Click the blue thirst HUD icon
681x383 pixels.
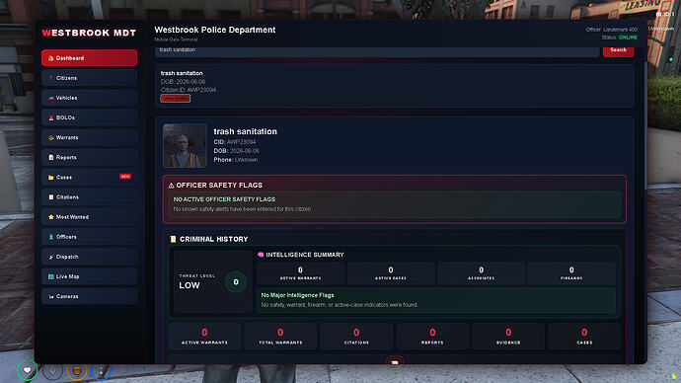[102, 370]
